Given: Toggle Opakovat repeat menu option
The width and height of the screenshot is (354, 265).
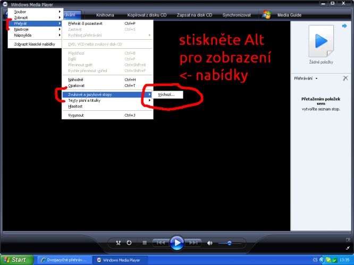Looking at the screenshot, I should pyautogui.click(x=107, y=85).
